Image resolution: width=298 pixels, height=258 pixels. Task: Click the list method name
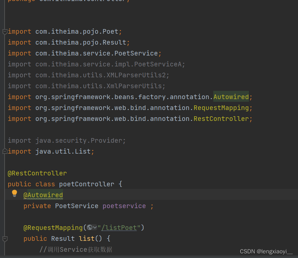pyautogui.click(x=87, y=239)
